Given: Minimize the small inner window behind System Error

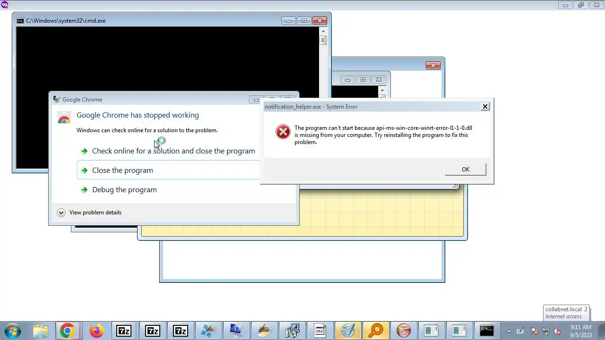Looking at the screenshot, I should (x=347, y=80).
